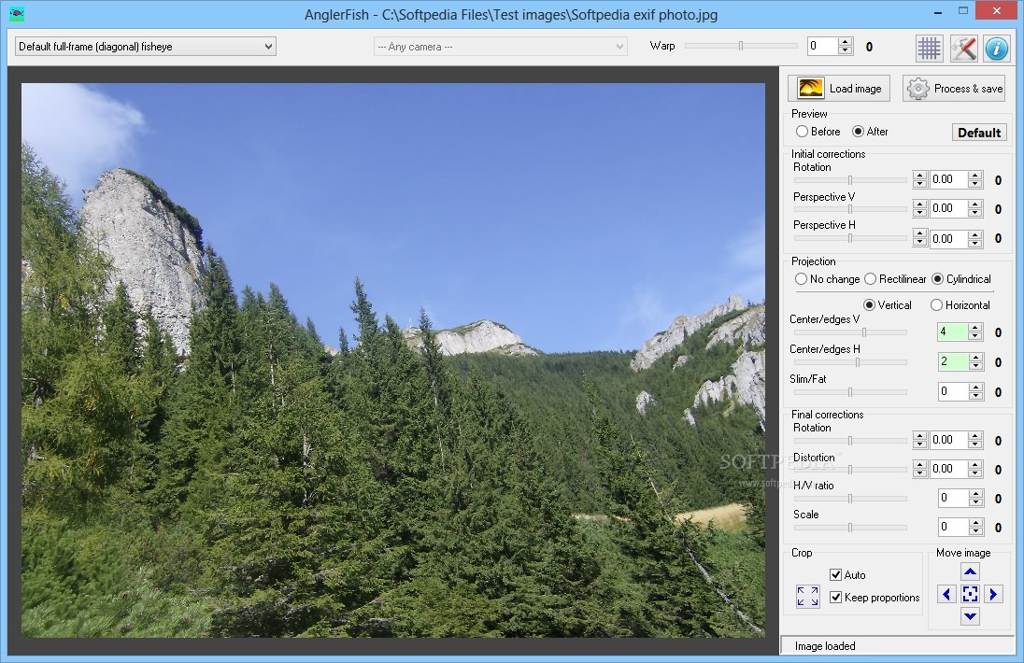1024x663 pixels.
Task: Click Load image button
Action: pyautogui.click(x=838, y=88)
